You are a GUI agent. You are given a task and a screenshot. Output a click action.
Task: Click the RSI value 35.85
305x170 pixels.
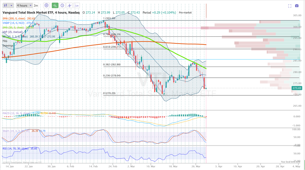tap(34, 148)
